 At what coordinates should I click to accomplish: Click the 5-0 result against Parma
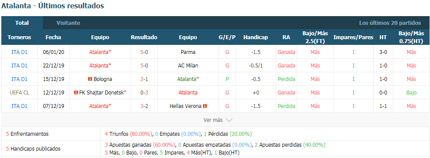coord(144,52)
